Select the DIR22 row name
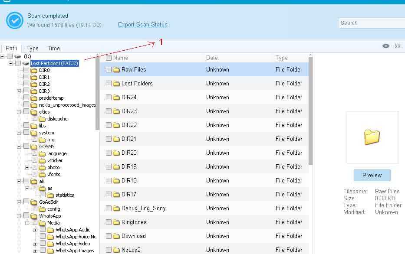 point(129,125)
